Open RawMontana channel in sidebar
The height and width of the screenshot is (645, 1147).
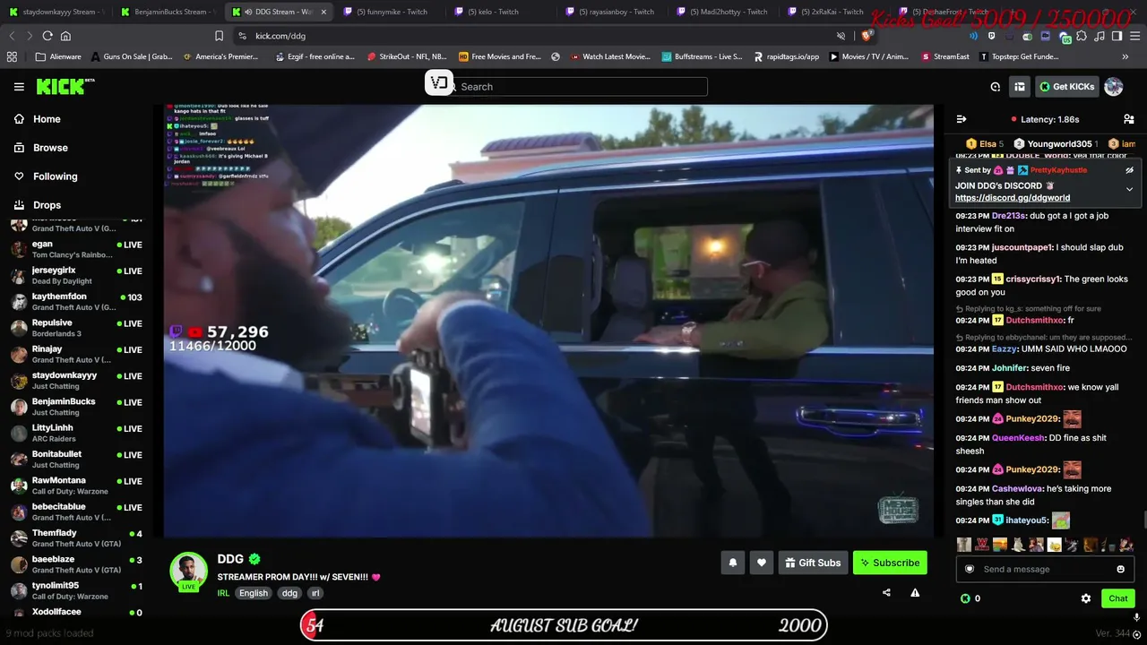click(x=76, y=486)
